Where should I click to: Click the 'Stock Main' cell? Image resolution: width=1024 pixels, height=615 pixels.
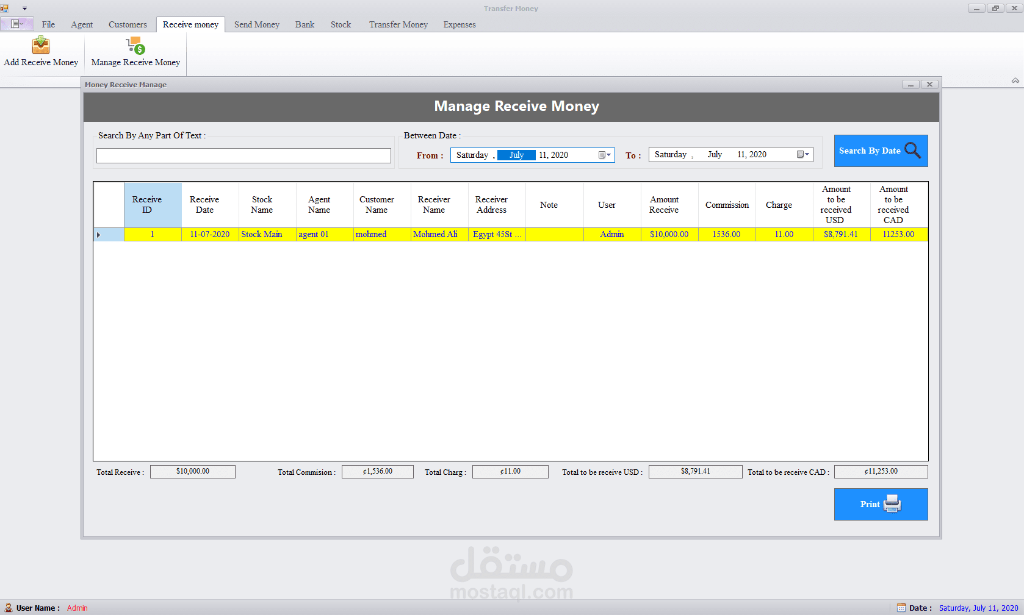coord(267,235)
